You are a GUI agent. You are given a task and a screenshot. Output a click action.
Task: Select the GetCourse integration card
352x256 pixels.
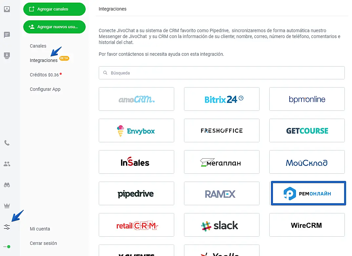pos(307,130)
